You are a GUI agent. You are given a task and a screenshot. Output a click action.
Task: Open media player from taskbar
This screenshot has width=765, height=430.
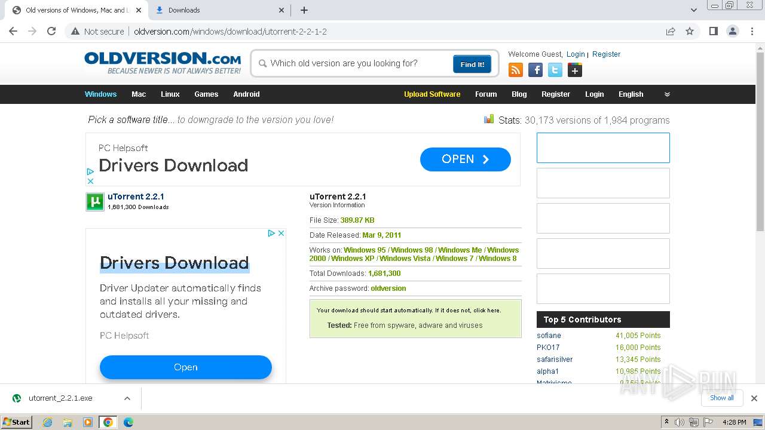click(88, 422)
